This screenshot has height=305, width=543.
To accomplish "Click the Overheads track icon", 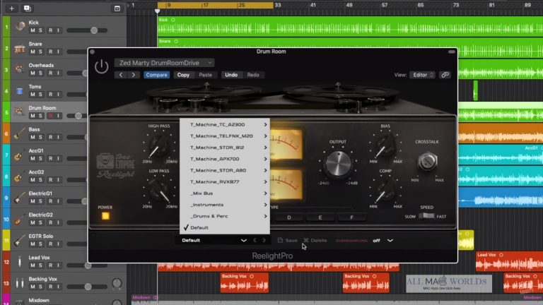I will click(x=19, y=69).
